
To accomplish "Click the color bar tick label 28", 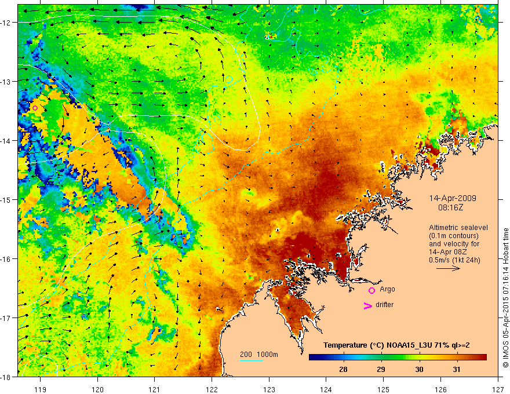I will [x=343, y=369].
